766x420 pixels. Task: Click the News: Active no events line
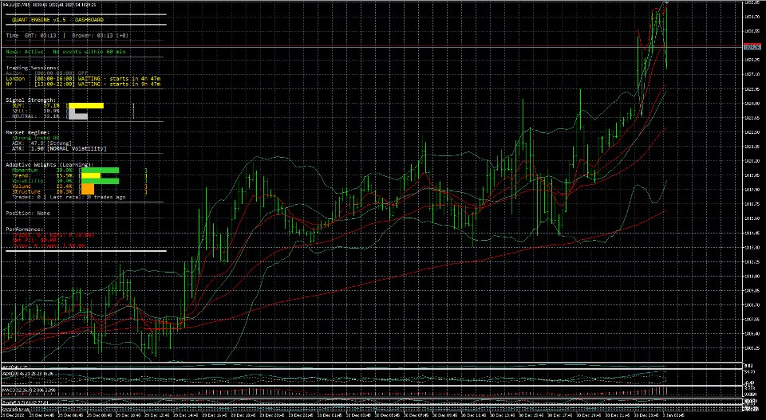[65, 51]
